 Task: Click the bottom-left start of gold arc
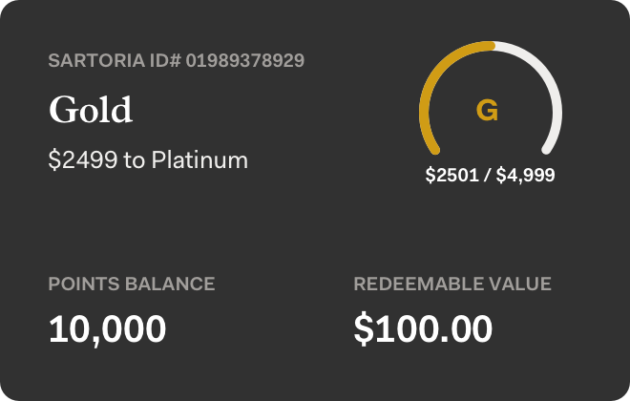pos(433,149)
